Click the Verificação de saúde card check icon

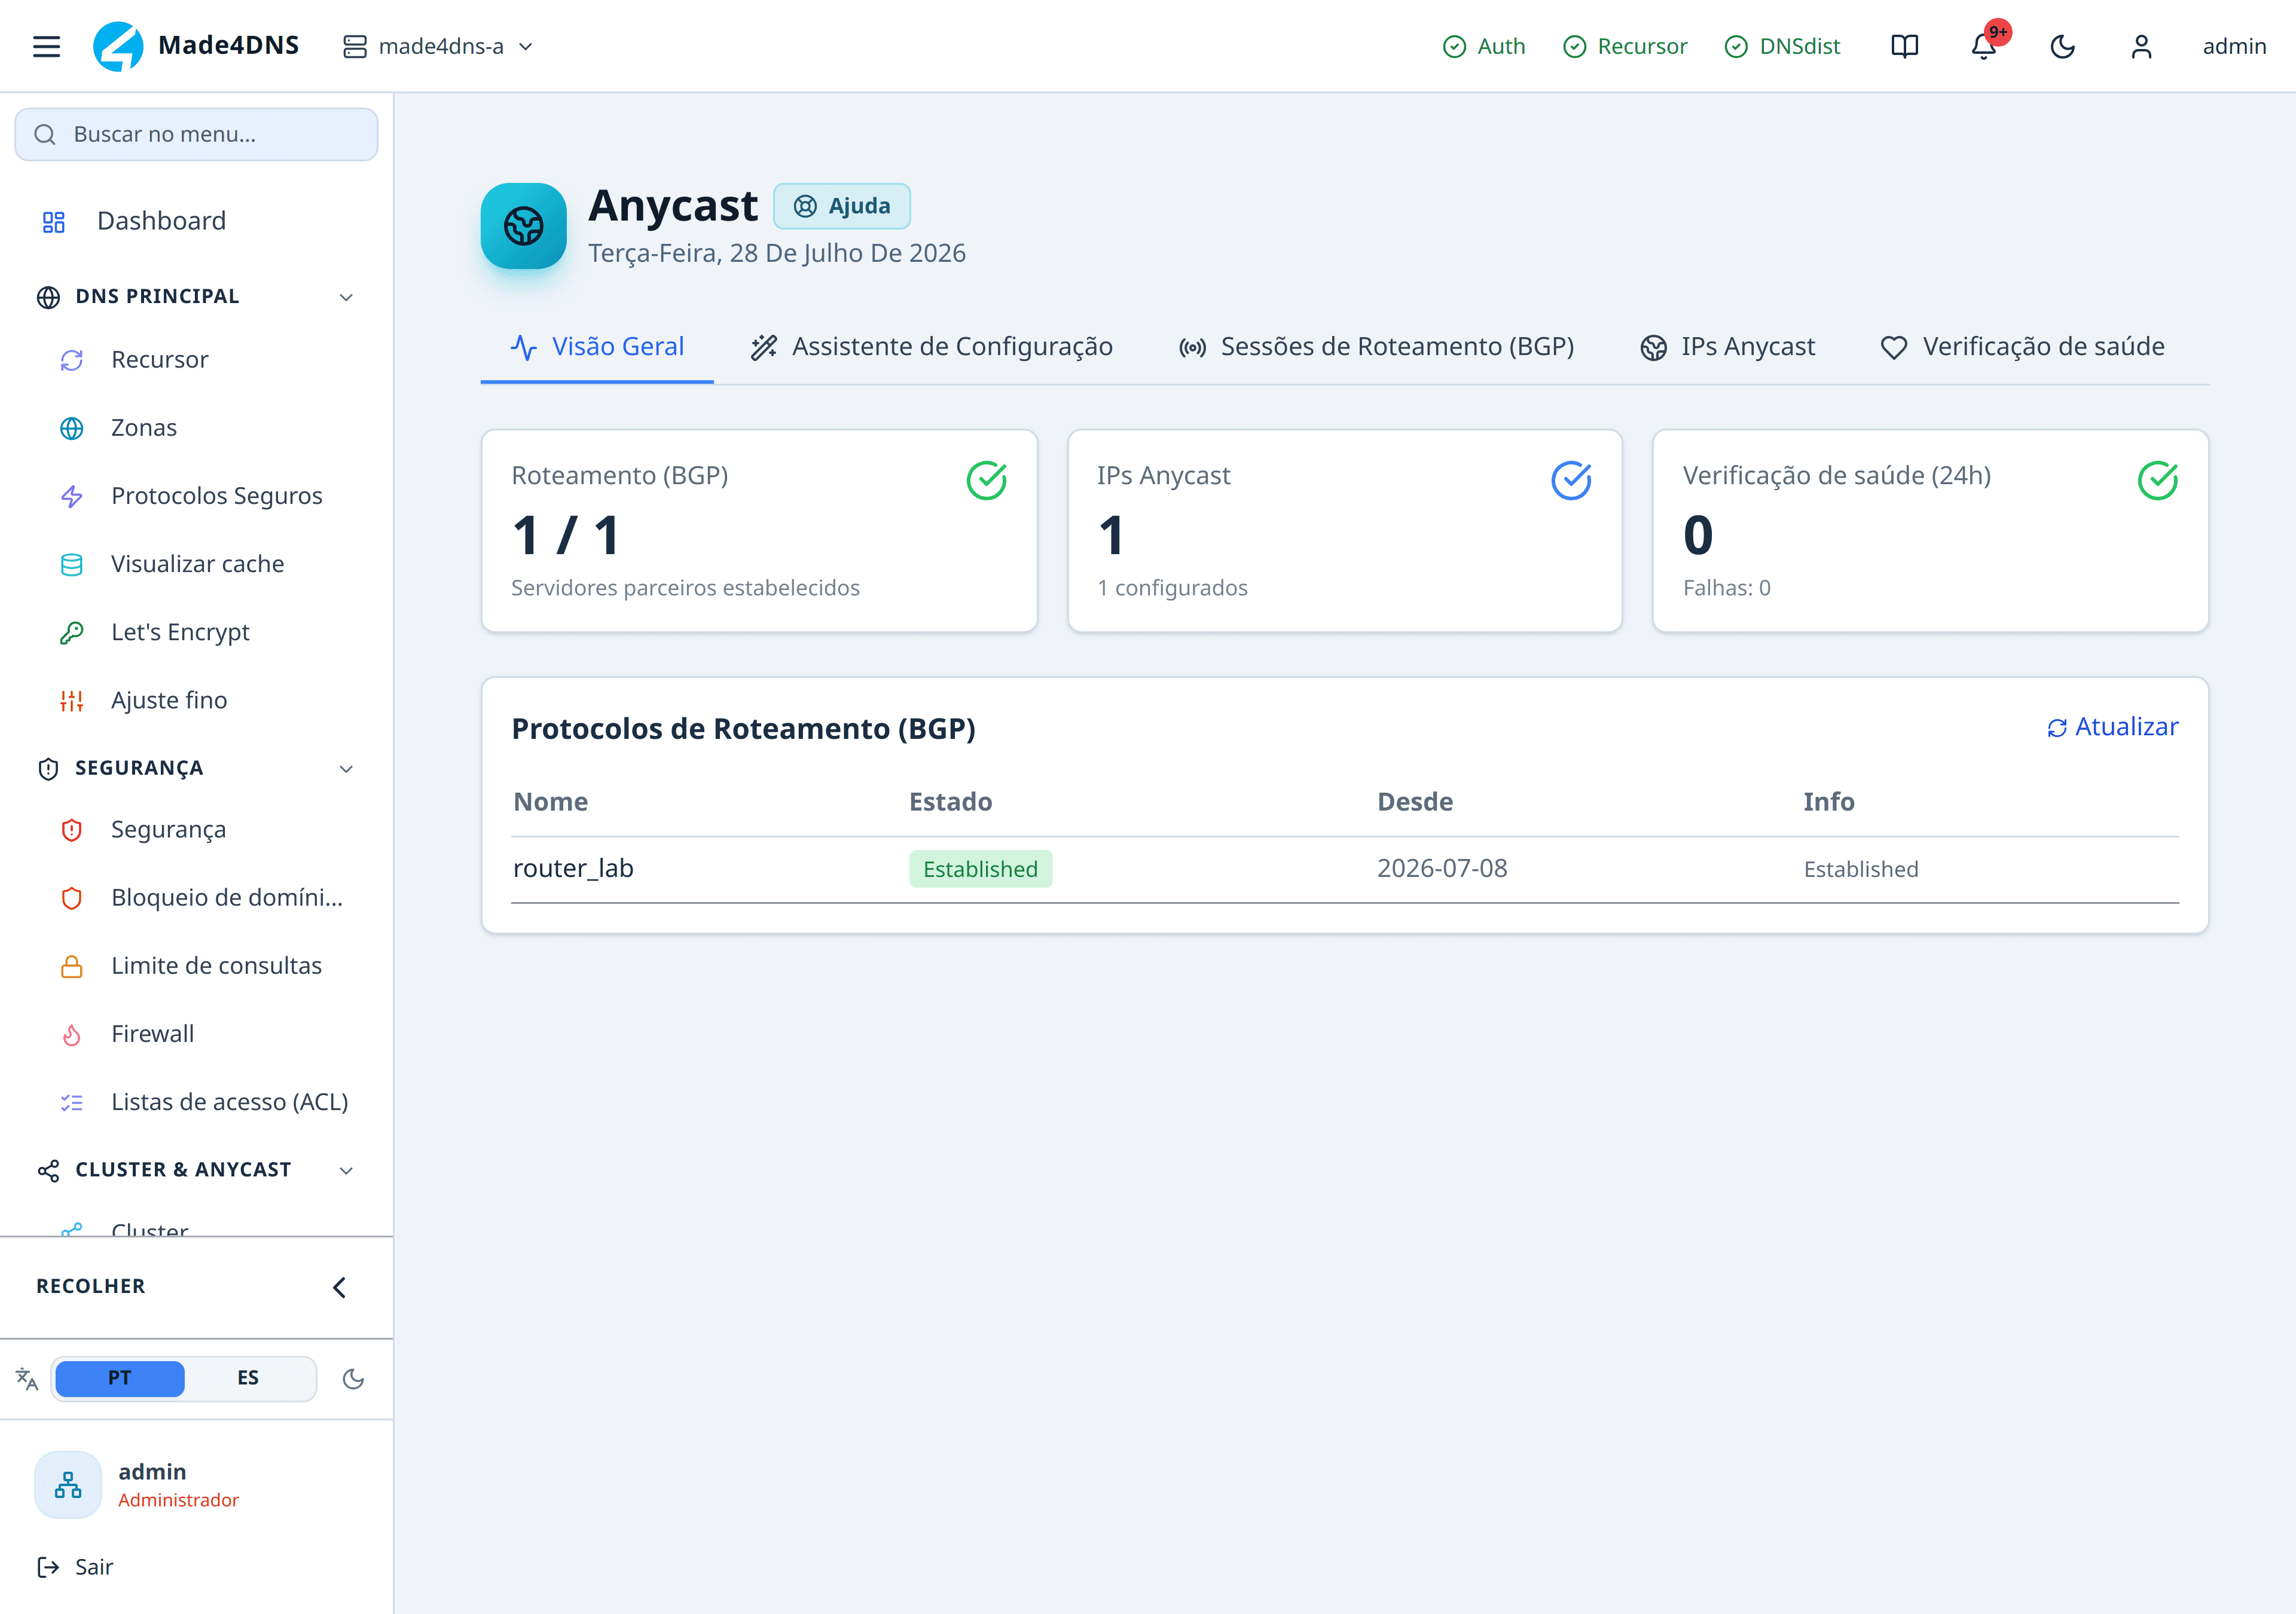point(2157,480)
